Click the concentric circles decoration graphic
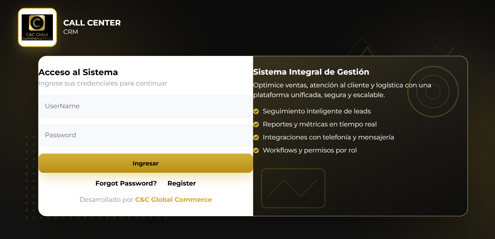This screenshot has width=495, height=239. point(433,91)
